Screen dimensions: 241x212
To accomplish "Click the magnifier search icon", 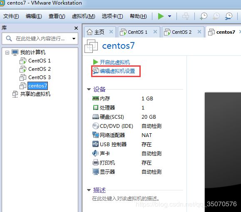I will (9, 38).
